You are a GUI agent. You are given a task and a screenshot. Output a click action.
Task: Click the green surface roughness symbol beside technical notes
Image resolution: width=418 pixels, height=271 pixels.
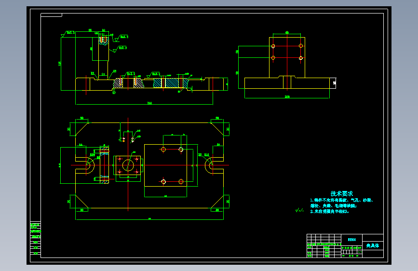pyautogui.click(x=299, y=210)
